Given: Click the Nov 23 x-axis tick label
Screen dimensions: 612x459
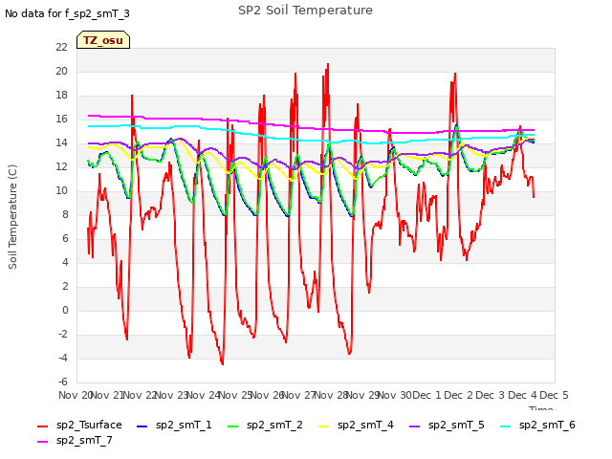Looking at the screenshot, I should pos(171,395).
